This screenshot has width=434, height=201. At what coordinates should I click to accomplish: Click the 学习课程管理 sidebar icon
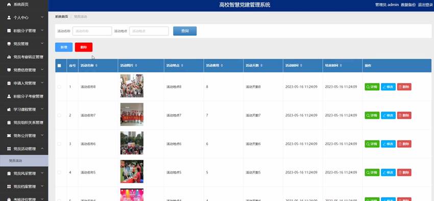[9, 110]
